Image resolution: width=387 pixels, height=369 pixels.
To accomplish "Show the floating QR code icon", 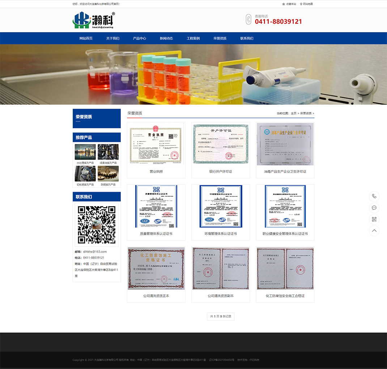I will (374, 219).
